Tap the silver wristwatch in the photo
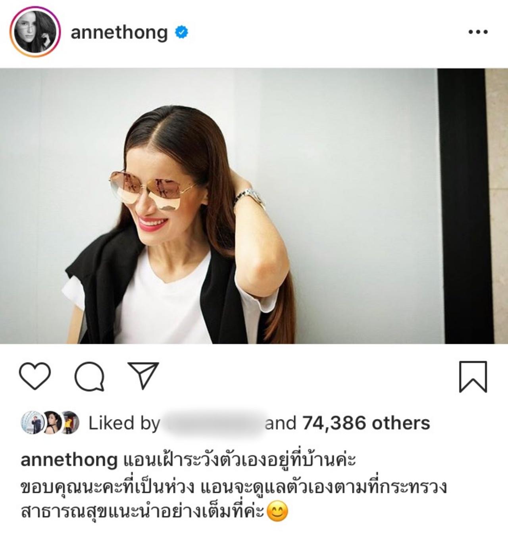The height and width of the screenshot is (533, 508). [x=250, y=198]
